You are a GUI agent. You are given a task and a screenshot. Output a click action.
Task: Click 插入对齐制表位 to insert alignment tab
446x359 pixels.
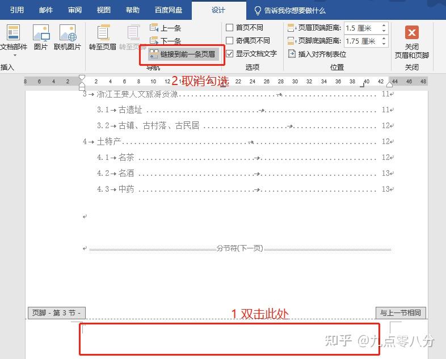click(x=317, y=54)
